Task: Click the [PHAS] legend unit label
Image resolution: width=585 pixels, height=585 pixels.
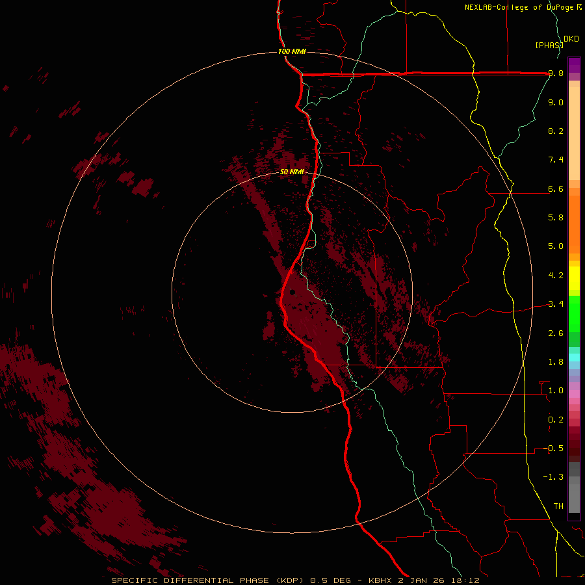Action: coord(549,45)
